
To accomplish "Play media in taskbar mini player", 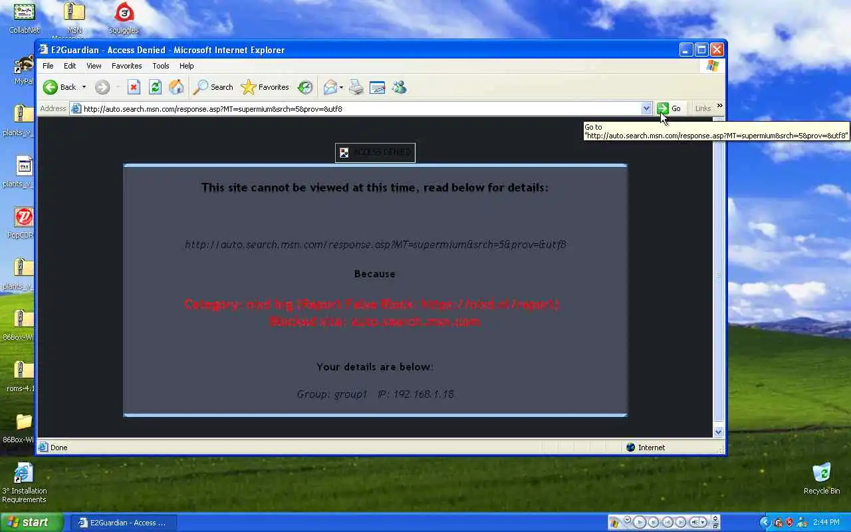I will [x=640, y=522].
